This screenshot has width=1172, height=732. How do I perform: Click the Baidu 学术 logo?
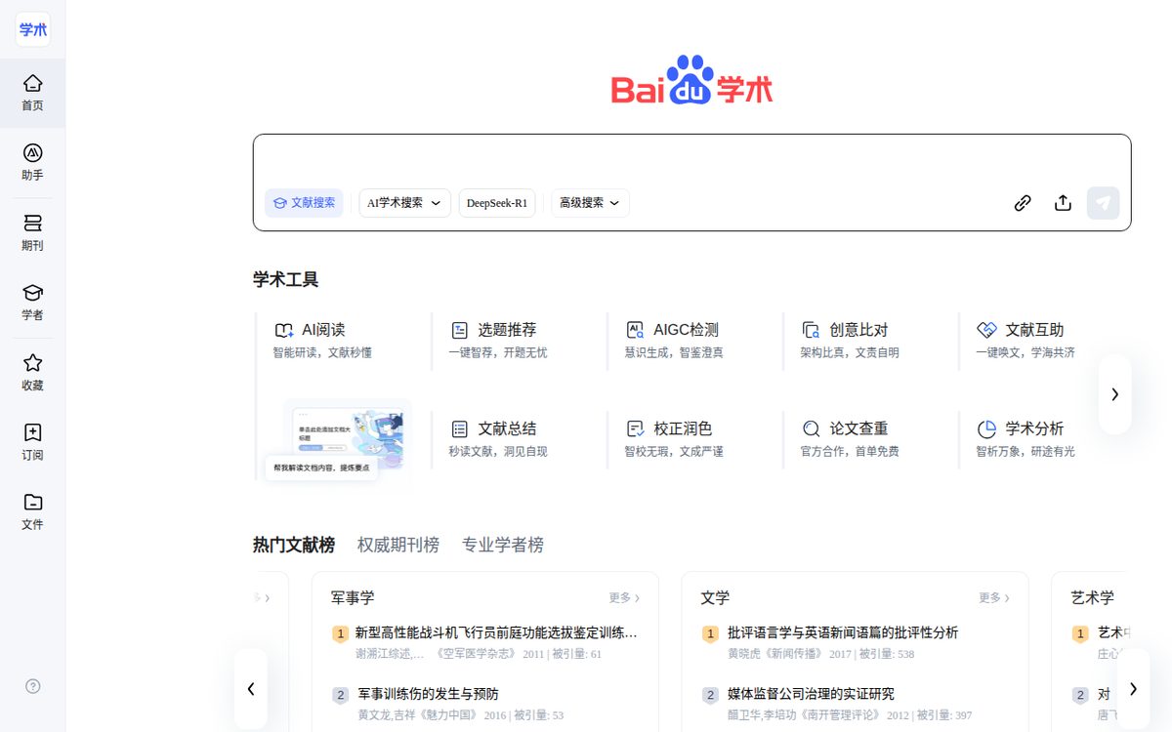click(x=691, y=79)
